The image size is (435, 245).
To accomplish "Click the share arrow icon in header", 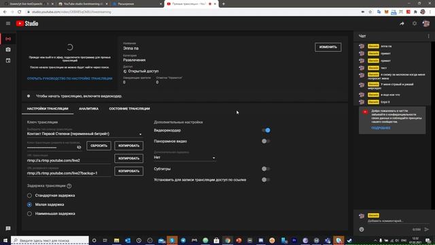I will [x=402, y=24].
